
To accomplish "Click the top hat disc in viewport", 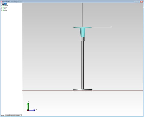I will click(82, 27).
